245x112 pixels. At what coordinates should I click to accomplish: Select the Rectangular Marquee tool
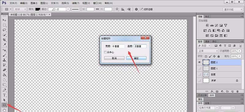(5, 25)
